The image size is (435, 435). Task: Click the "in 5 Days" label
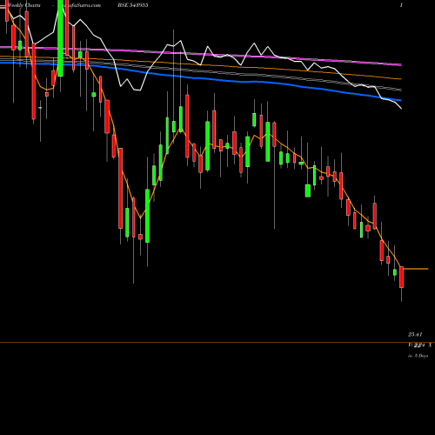tap(418, 356)
